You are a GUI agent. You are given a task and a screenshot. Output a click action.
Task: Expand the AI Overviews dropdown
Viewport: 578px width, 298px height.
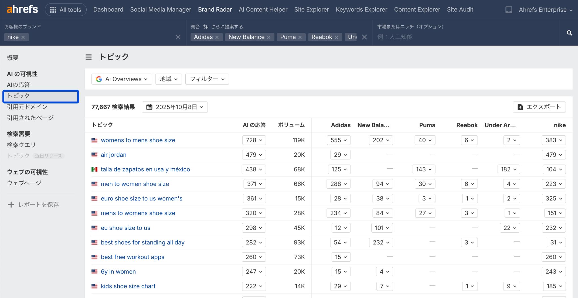(122, 79)
